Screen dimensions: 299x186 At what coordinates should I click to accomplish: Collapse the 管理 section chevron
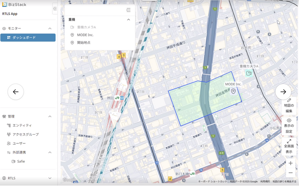click(x=50, y=117)
